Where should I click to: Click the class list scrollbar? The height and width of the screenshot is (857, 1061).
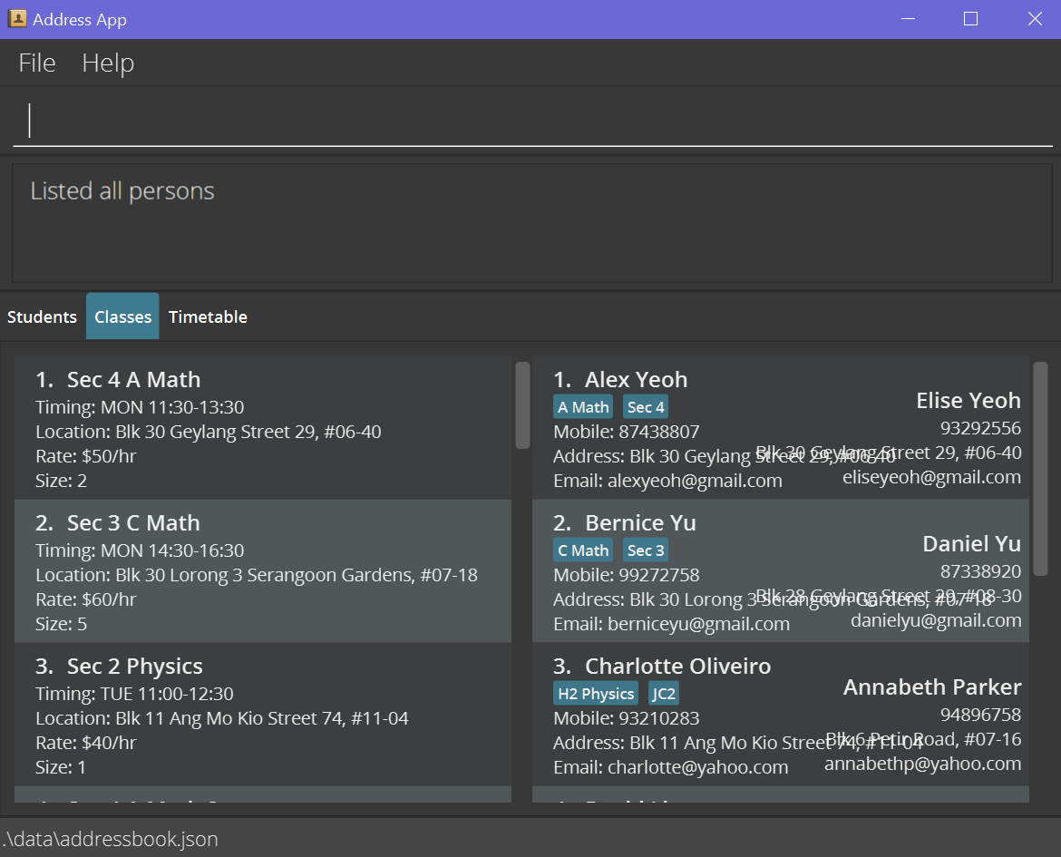[522, 404]
